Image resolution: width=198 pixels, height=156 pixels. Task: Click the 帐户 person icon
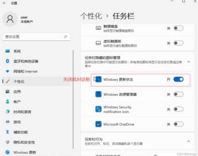point(7,102)
